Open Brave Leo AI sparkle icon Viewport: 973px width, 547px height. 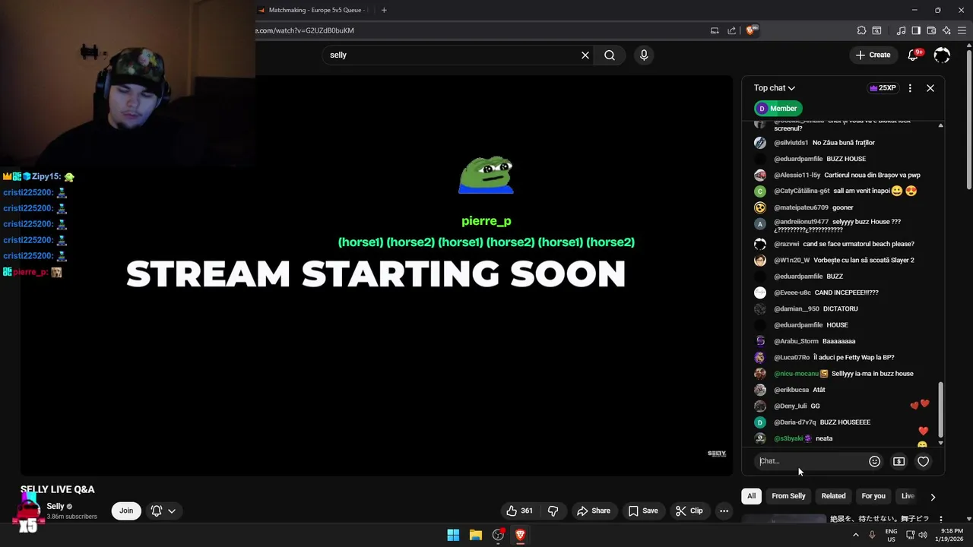[946, 30]
